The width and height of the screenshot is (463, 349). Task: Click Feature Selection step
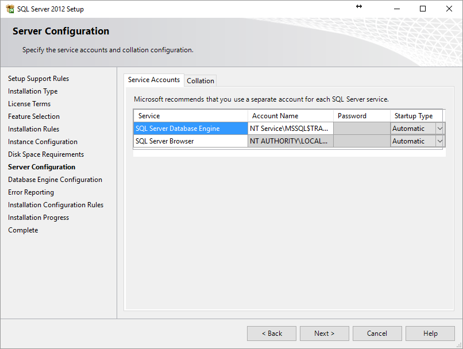(x=34, y=116)
